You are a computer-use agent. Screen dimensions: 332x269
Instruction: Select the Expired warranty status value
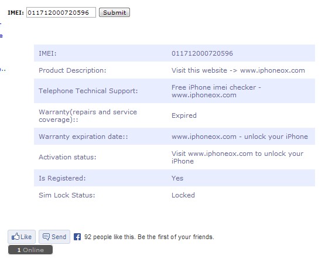click(x=184, y=115)
